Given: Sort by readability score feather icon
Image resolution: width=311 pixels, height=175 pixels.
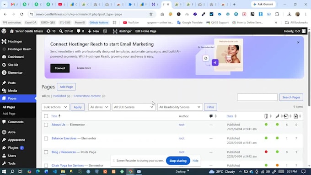Looking at the screenshot, I should click(279, 116).
